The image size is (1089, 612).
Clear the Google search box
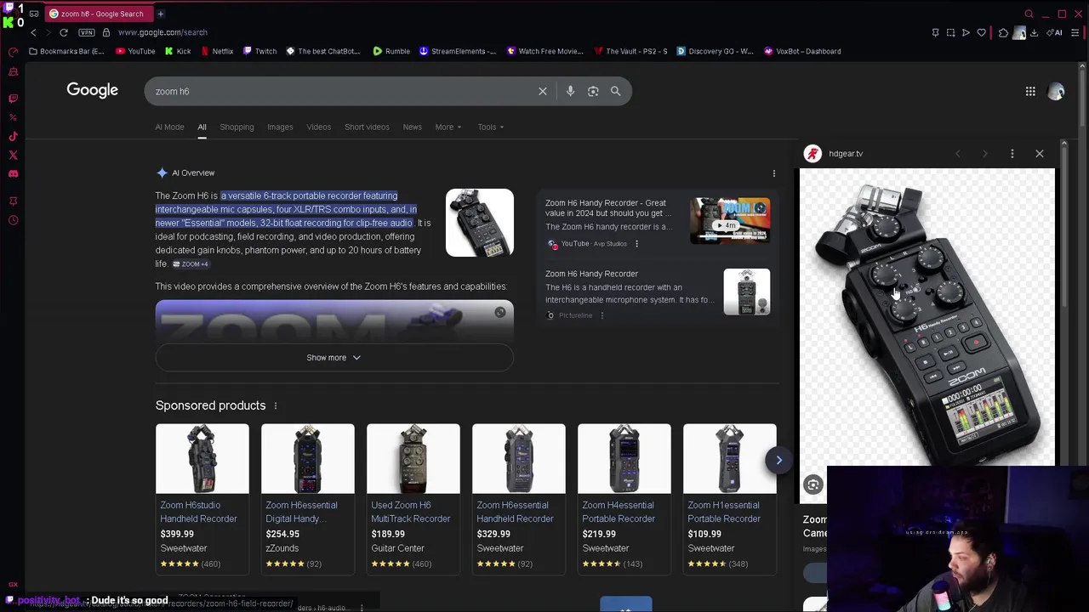[x=543, y=91]
